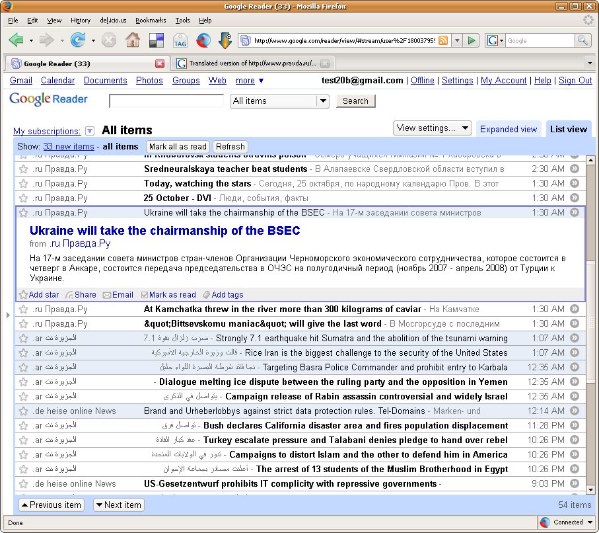
Task: Close the Google Reader tab
Action: pyautogui.click(x=160, y=63)
